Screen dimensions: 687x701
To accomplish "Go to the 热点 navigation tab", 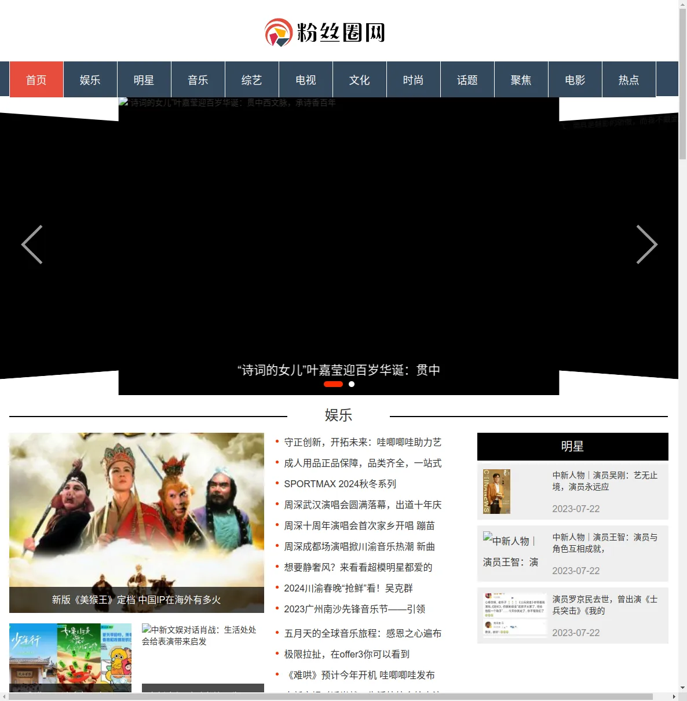I will (x=629, y=80).
